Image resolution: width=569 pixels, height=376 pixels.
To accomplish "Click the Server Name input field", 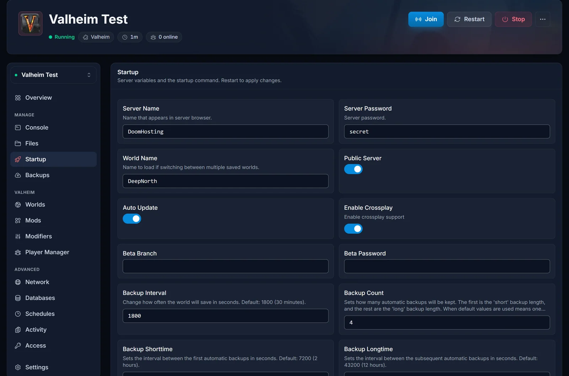I will [x=225, y=131].
